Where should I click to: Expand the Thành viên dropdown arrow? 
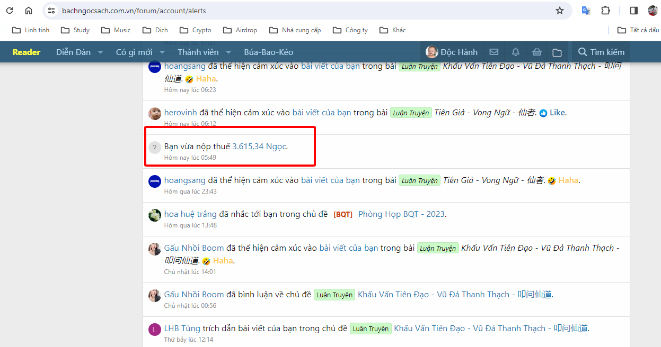tap(228, 52)
